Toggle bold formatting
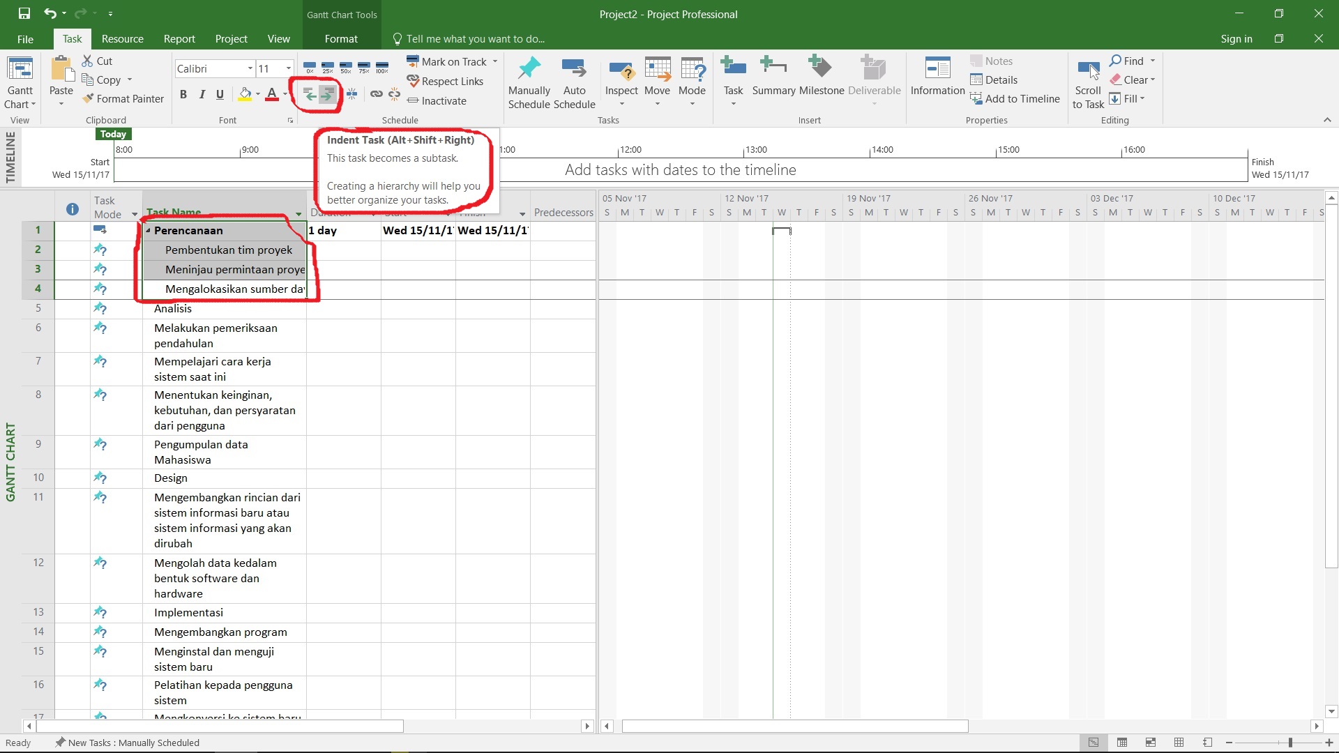The width and height of the screenshot is (1339, 753). coord(183,94)
